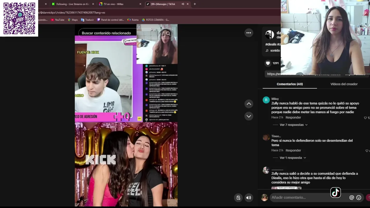
Task: Click the TikTok logo overlay icon
Action: 336,192
